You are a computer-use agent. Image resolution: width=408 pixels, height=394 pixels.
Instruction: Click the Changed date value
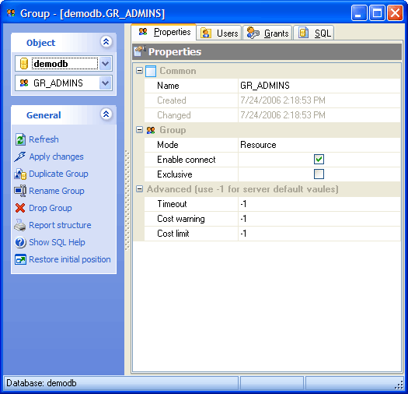pos(283,115)
